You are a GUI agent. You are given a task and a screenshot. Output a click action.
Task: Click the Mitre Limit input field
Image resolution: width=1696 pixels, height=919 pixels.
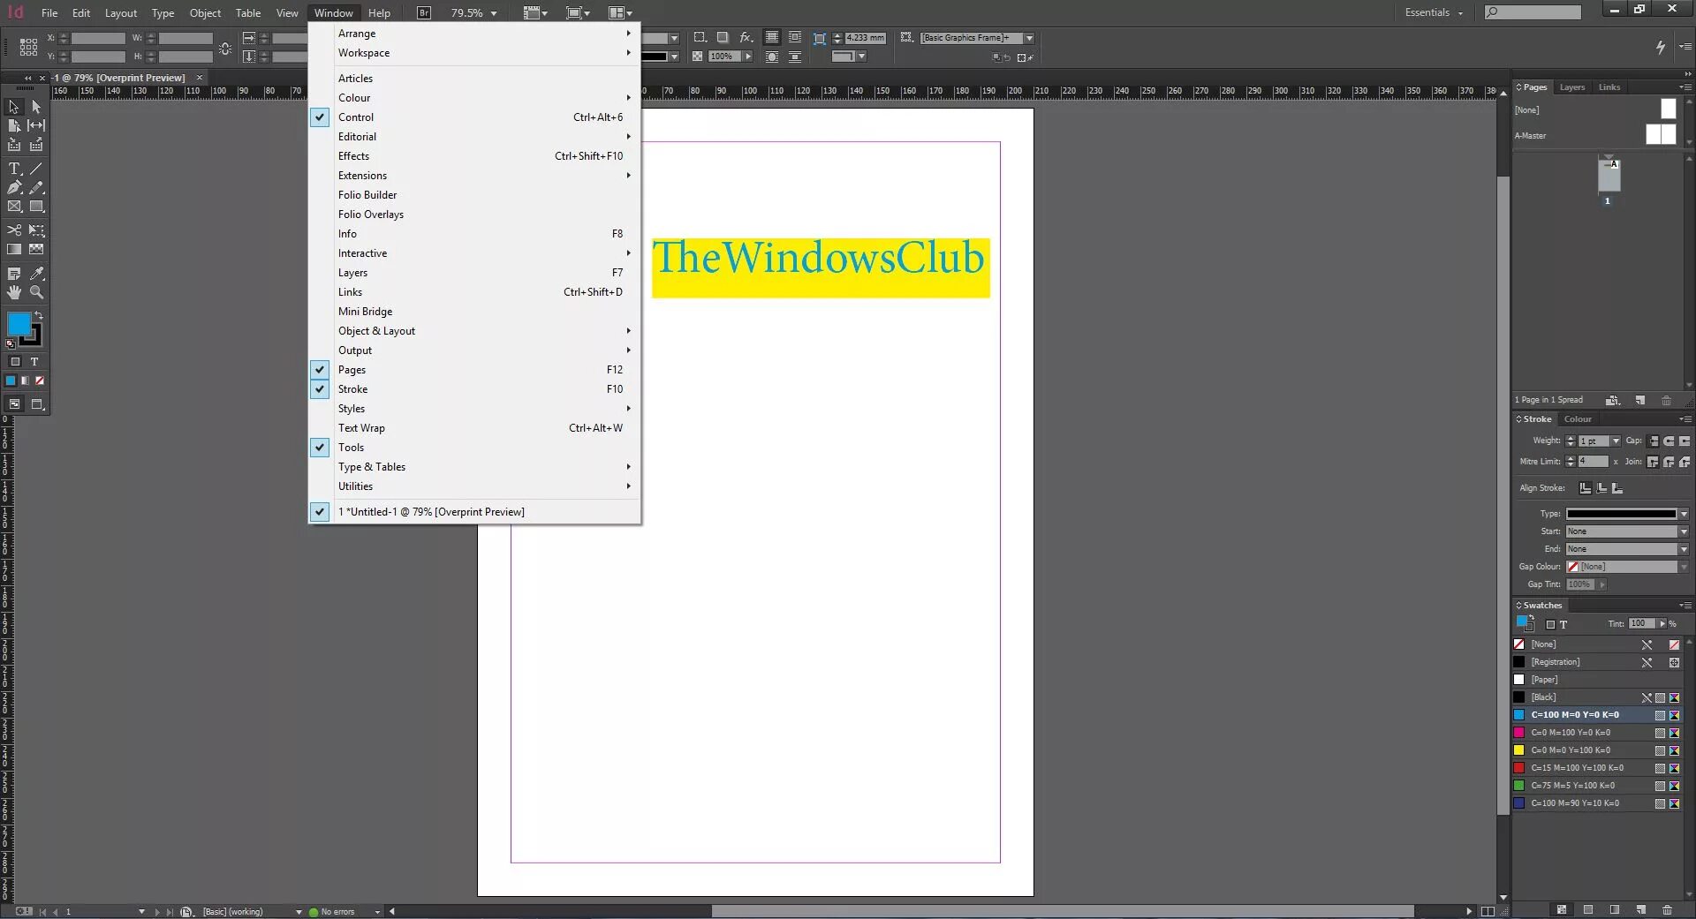click(1593, 462)
